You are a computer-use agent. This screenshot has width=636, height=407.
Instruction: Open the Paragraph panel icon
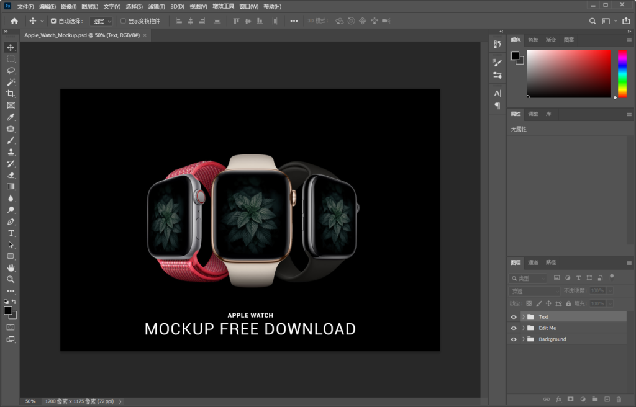497,105
